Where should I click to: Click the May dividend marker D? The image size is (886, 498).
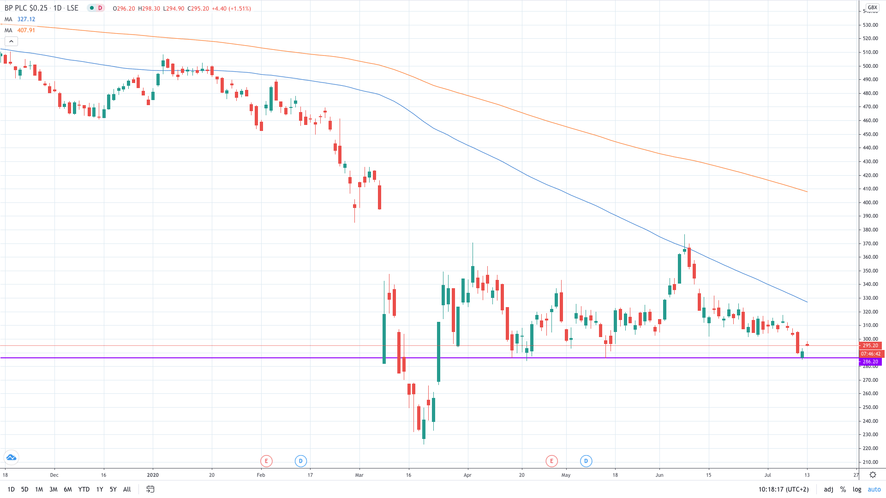(x=586, y=461)
